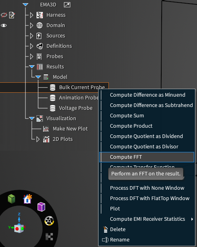Open the EMA3D pop-out arrow icon
Viewport: 197px width, 247px height.
67,5
